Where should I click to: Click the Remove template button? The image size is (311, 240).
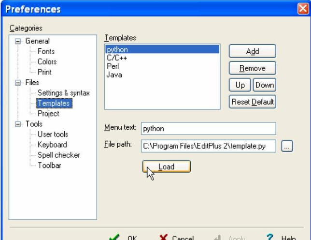(x=252, y=68)
